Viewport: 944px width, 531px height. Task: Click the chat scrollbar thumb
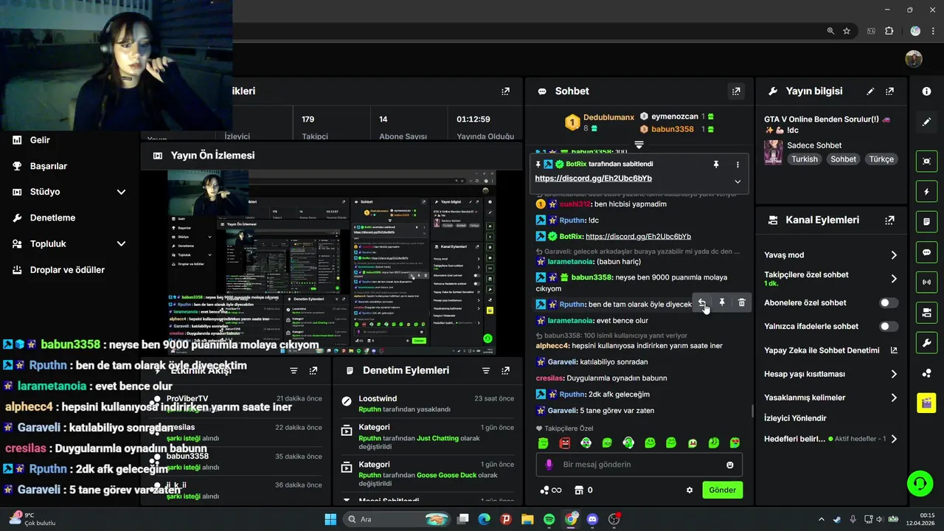[752, 411]
